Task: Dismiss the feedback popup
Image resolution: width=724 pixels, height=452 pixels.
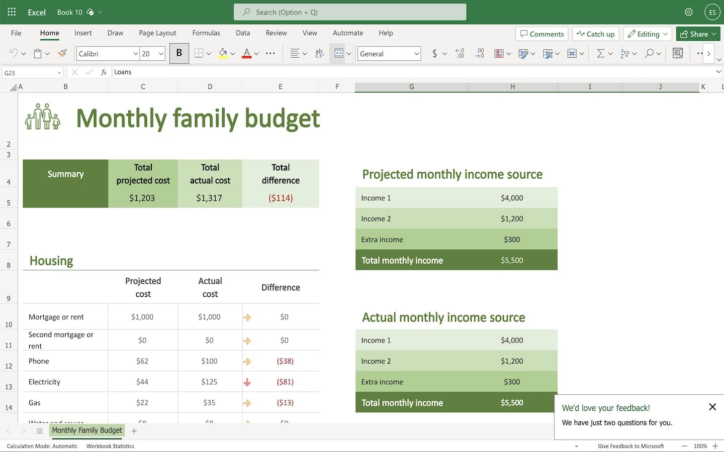Action: tap(712, 407)
